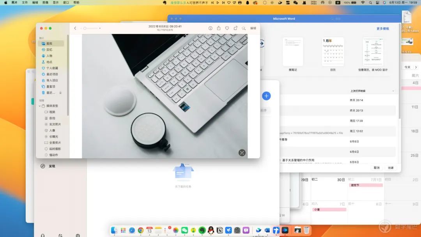
Task: Click 今天 button in the Calendar window
Action: 407,67
